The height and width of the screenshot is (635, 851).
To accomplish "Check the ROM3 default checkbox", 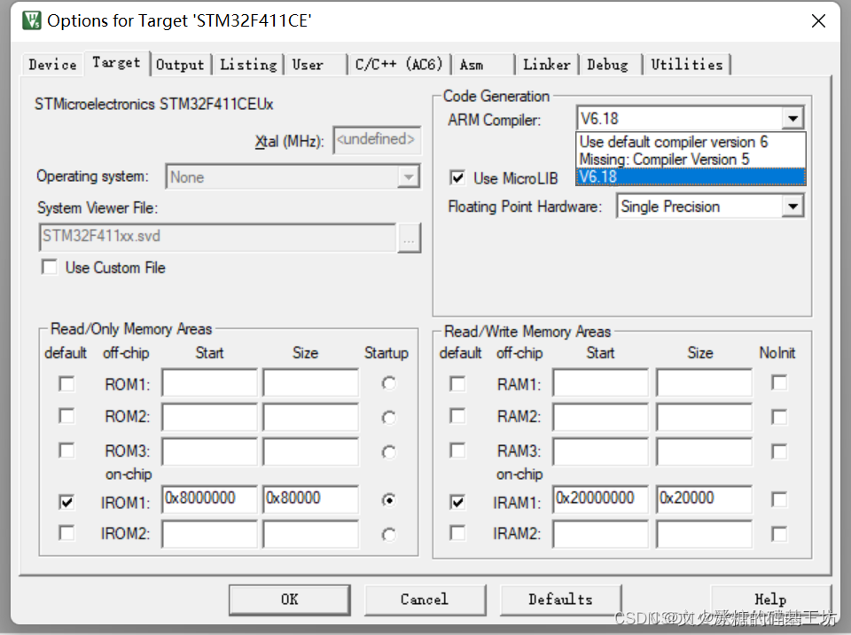I will tap(66, 451).
